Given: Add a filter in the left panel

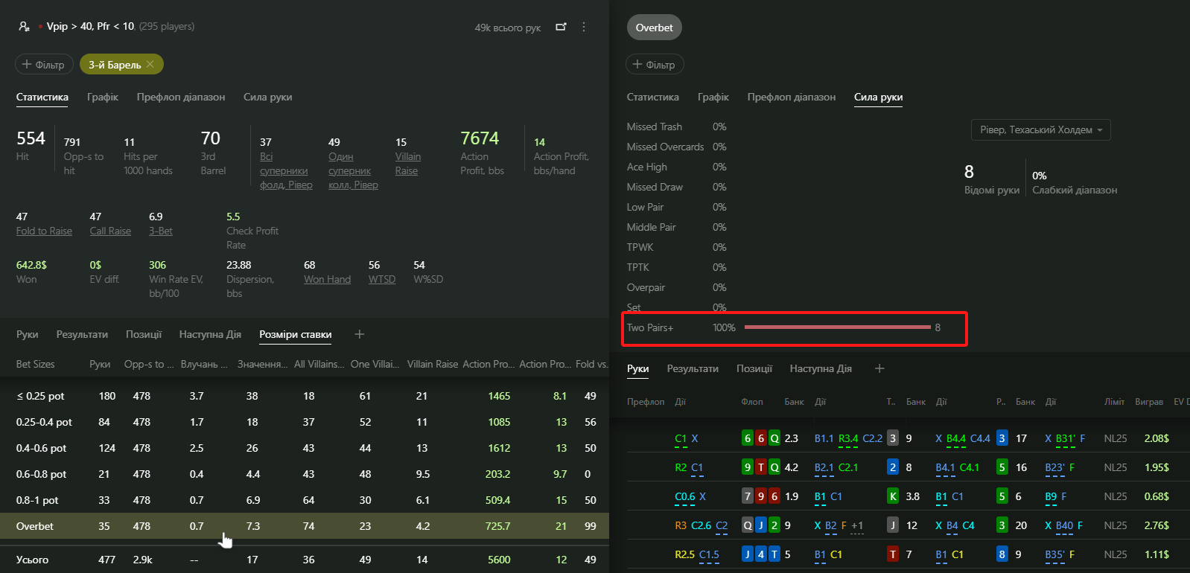Looking at the screenshot, I should tap(44, 65).
